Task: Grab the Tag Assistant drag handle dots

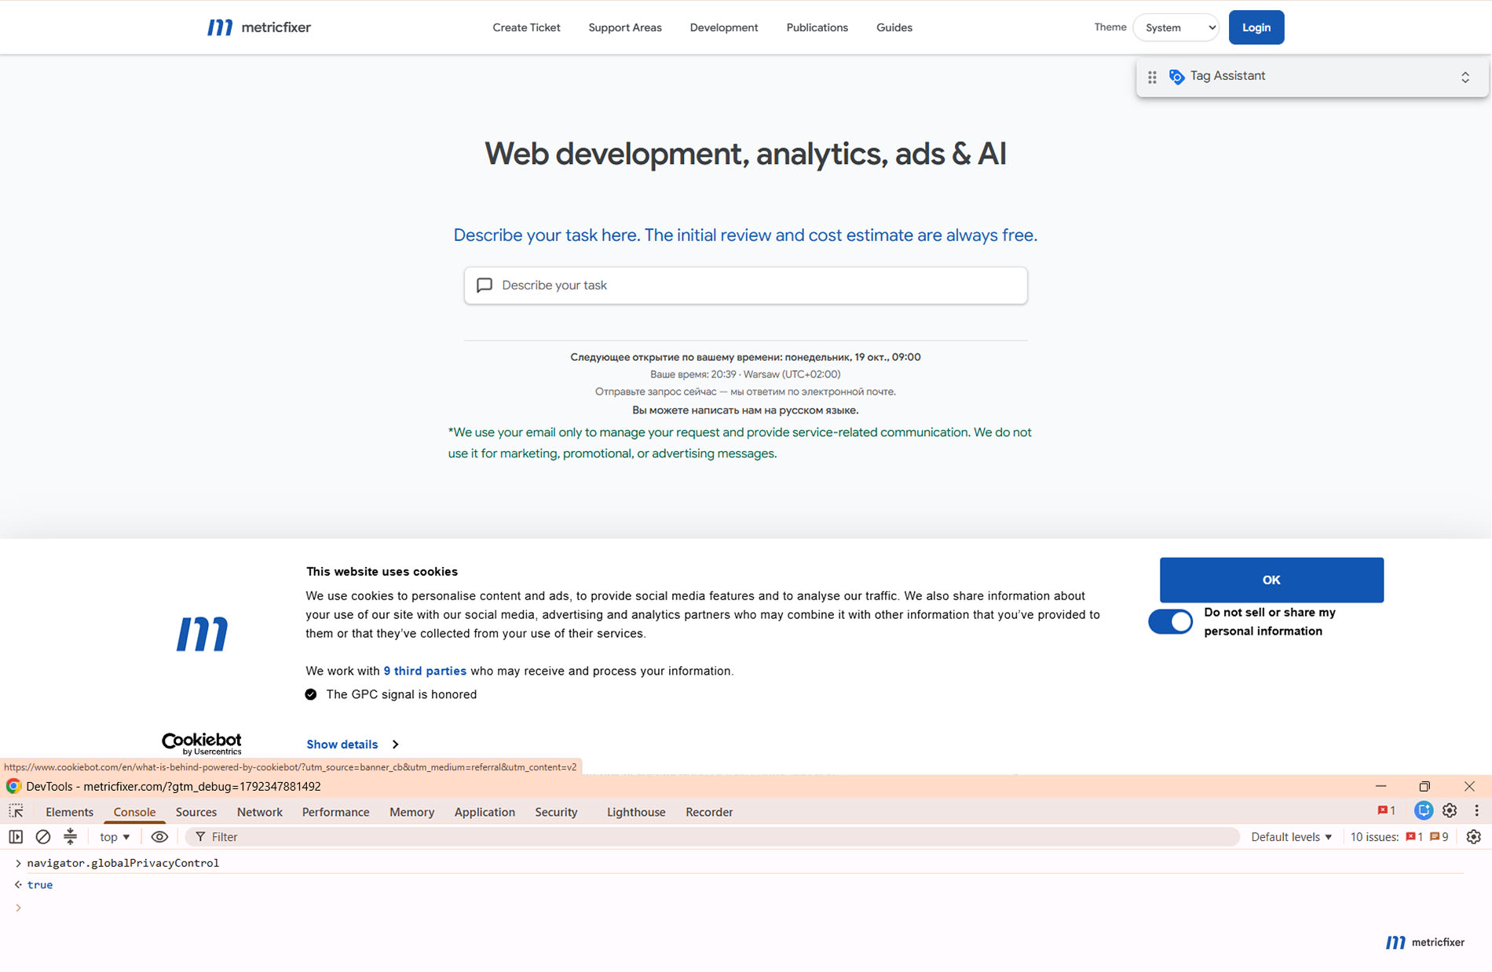Action: (x=1152, y=77)
